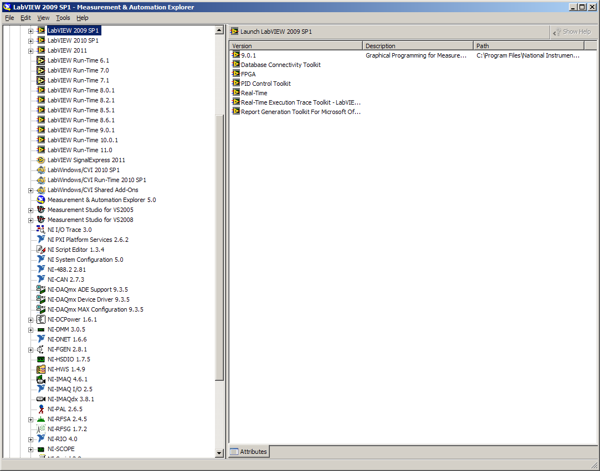This screenshot has height=471, width=600.
Task: Select the Real-Time Execution Trace Toolkit row
Action: [300, 102]
